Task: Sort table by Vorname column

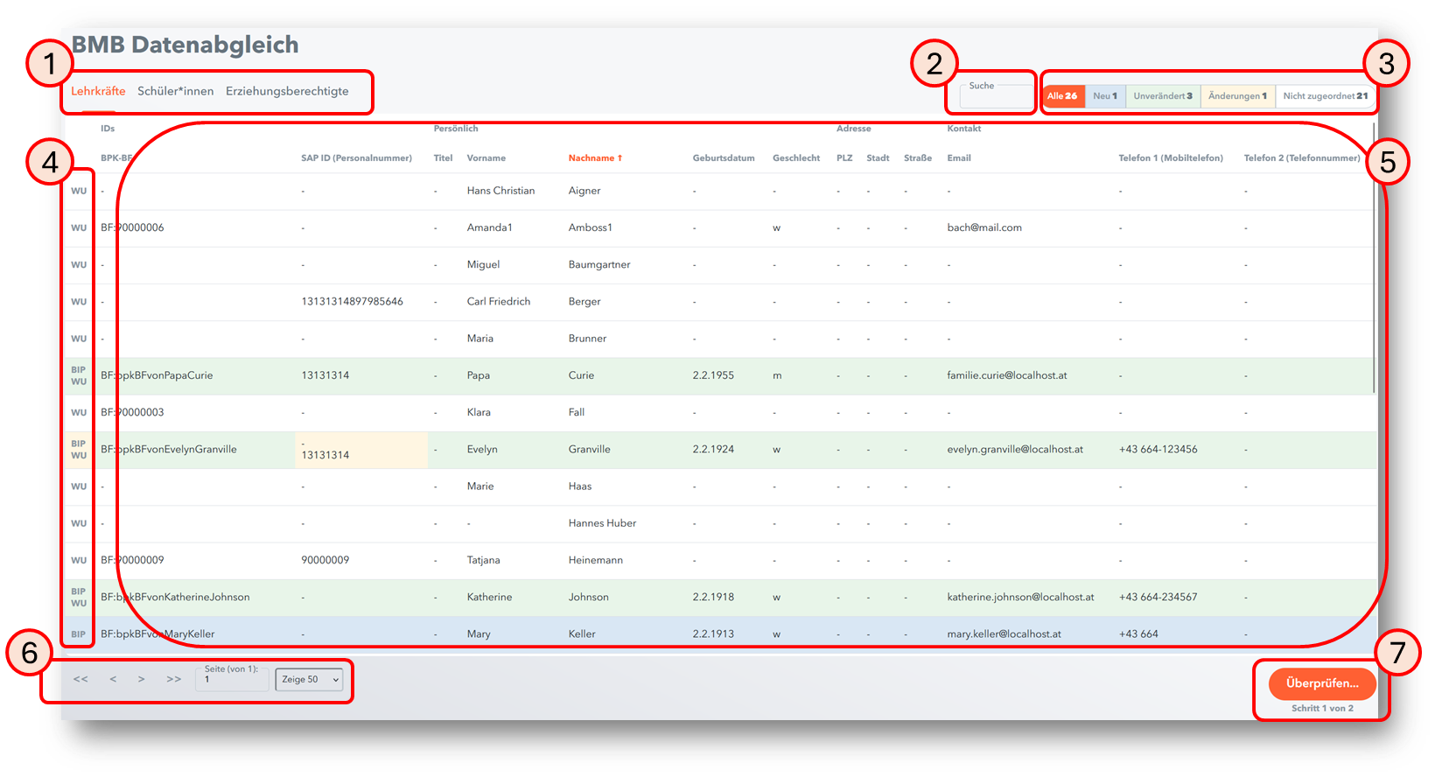Action: coord(486,158)
